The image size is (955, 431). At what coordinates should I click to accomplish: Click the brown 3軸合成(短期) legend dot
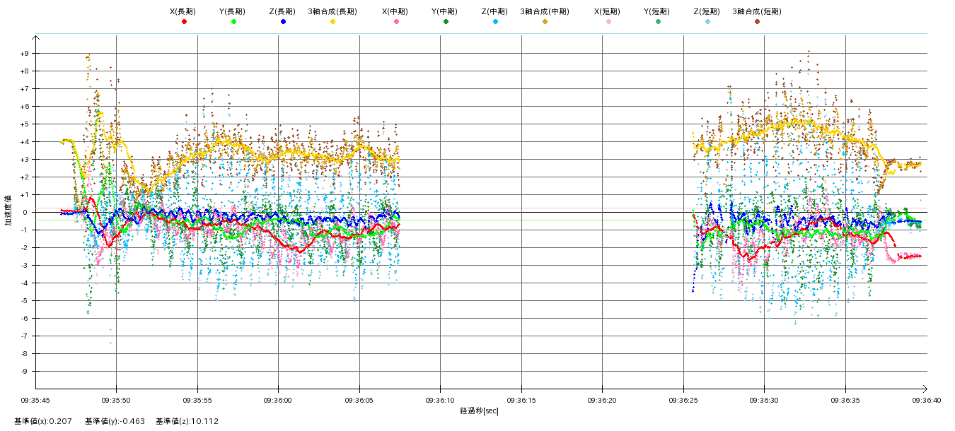(757, 22)
